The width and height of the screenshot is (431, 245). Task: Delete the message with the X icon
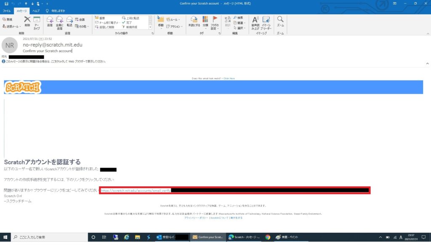point(27,21)
